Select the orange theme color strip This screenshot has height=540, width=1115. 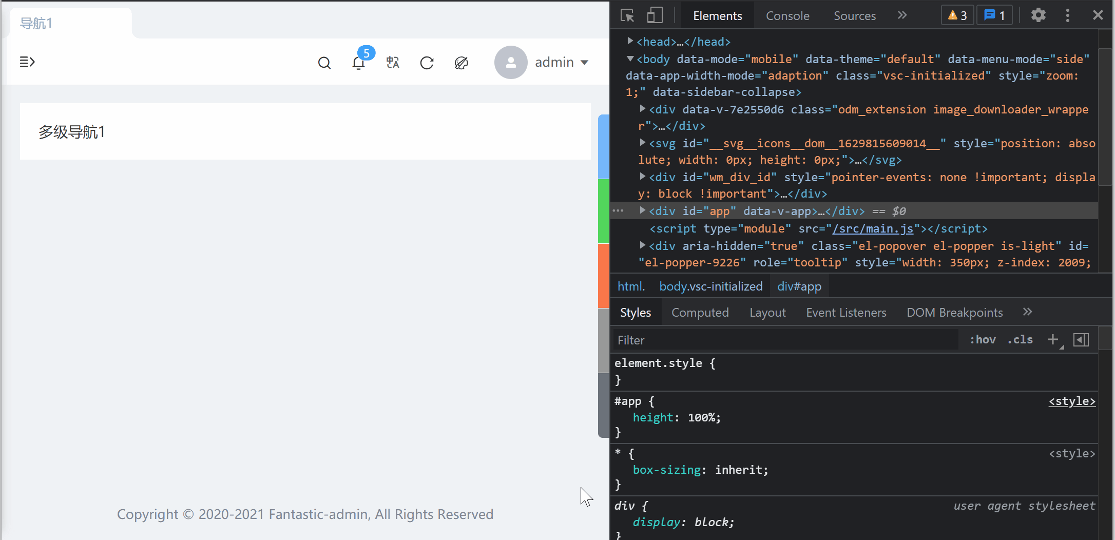tap(604, 276)
